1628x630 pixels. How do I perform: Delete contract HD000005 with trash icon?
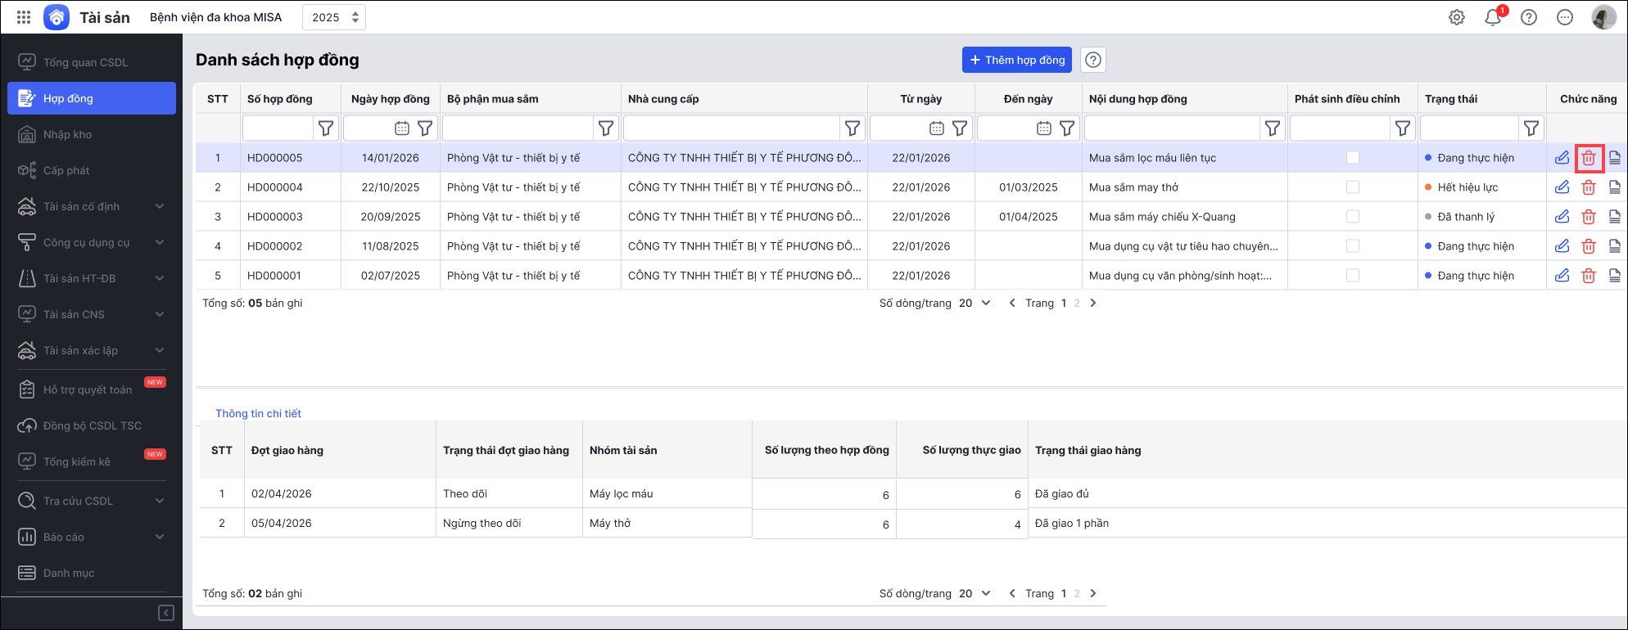pyautogui.click(x=1588, y=158)
